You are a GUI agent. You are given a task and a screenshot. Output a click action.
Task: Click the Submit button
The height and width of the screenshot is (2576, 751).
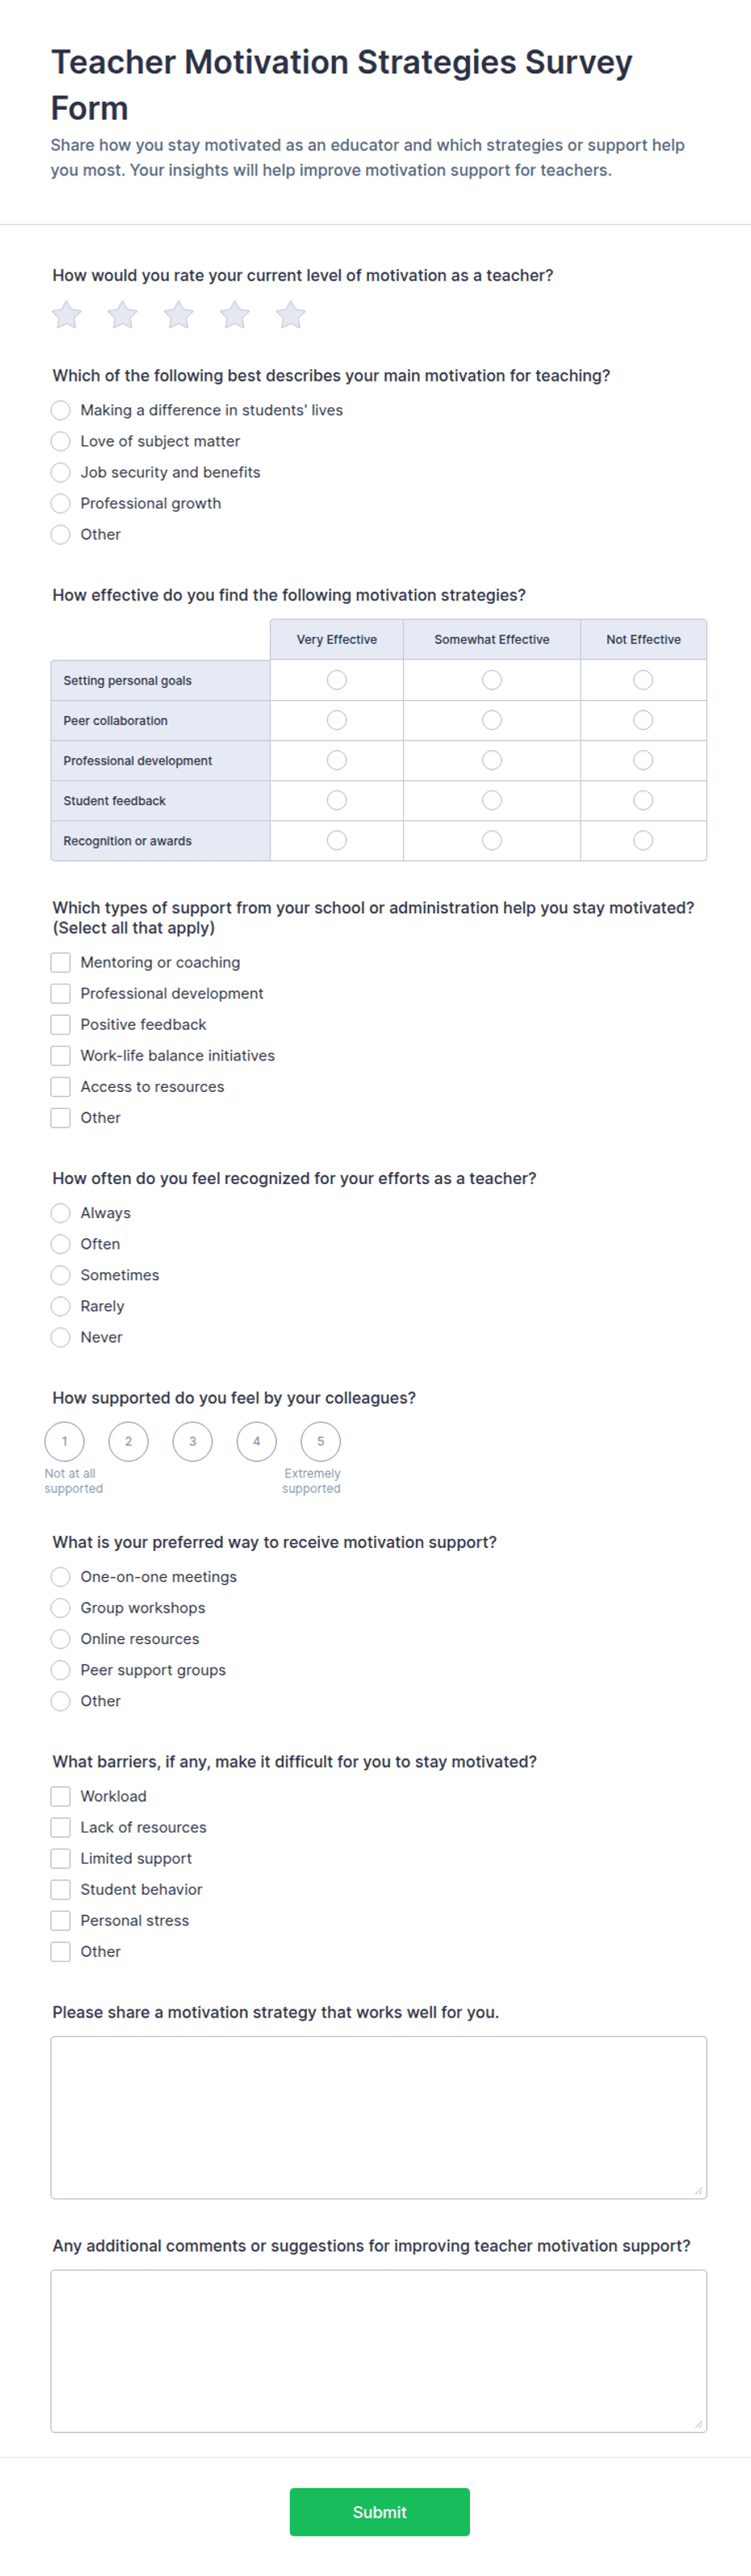tap(380, 2512)
